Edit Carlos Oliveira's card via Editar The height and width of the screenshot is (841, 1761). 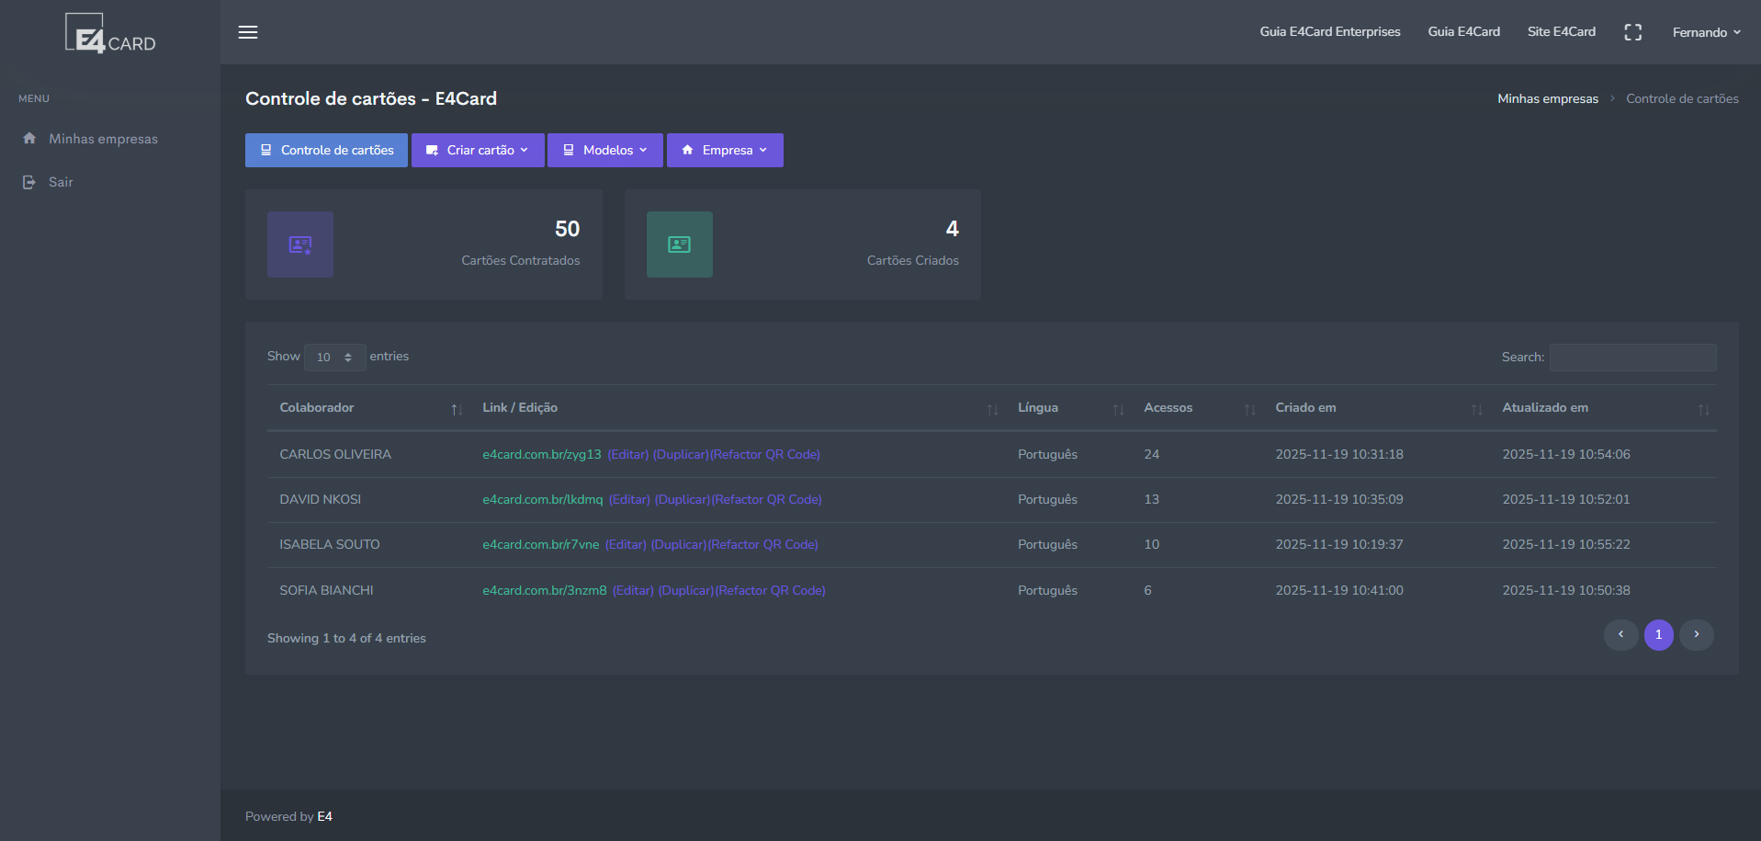click(628, 455)
